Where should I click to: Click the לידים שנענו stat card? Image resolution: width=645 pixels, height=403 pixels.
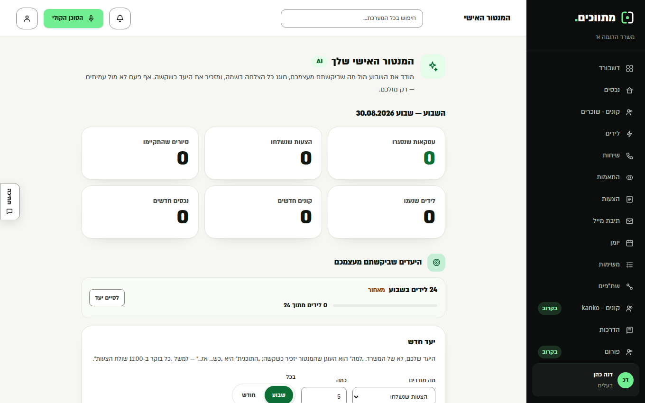(387, 212)
